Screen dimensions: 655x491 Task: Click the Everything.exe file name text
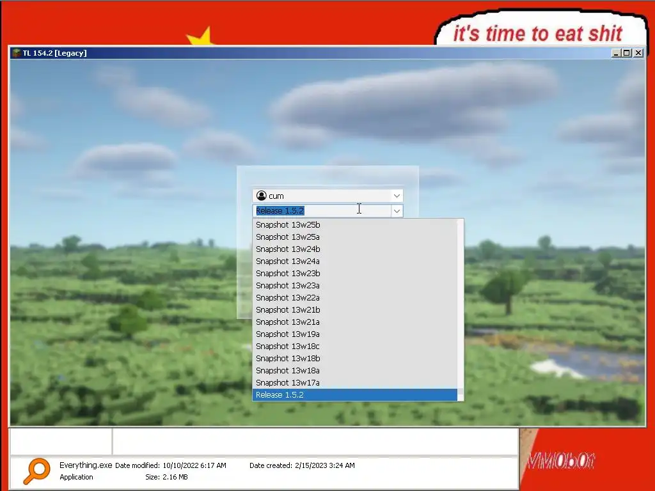coord(86,465)
